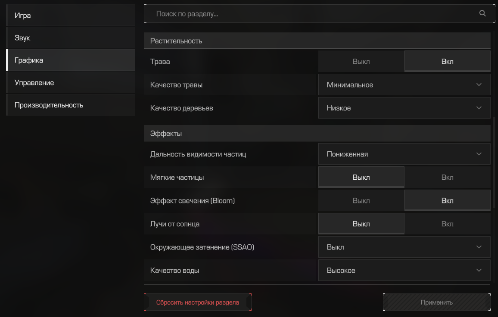Open the Минимальное grass quality dropdown
This screenshot has height=317, width=498.
pyautogui.click(x=404, y=85)
